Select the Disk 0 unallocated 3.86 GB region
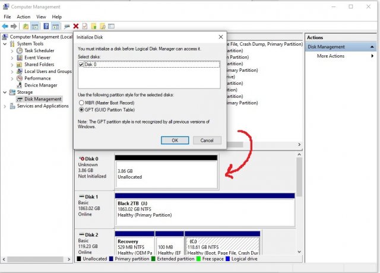The height and width of the screenshot is (273, 380). tap(166, 174)
